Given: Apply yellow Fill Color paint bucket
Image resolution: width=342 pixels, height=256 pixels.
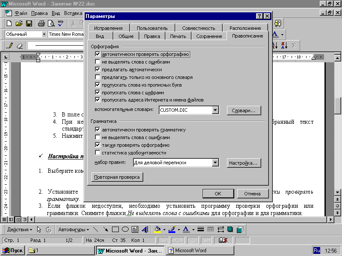Looking at the screenshot, I should [x=157, y=230].
